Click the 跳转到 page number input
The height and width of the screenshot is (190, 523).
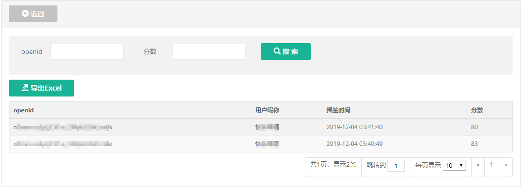(x=396, y=166)
